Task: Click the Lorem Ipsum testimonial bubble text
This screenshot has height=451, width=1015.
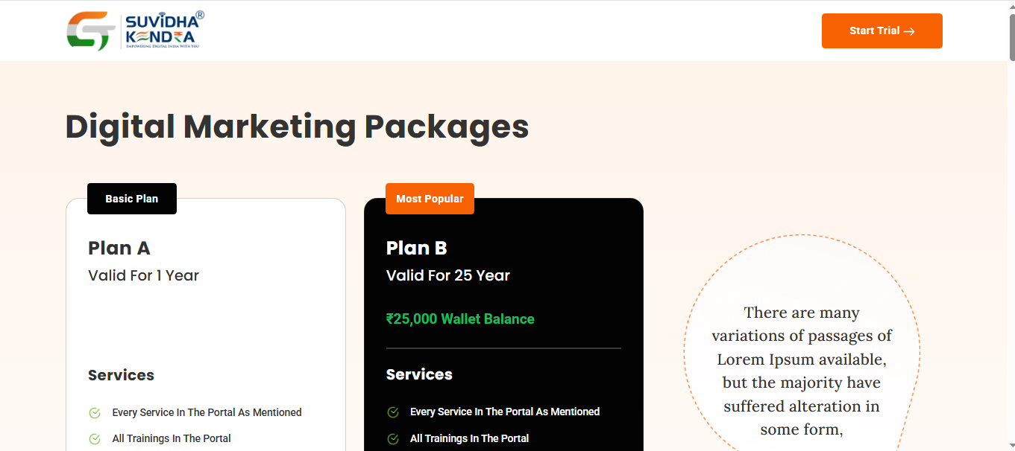Action: click(802, 371)
